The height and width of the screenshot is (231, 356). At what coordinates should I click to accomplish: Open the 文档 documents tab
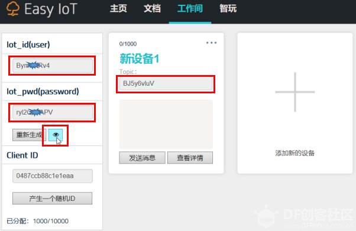point(152,9)
